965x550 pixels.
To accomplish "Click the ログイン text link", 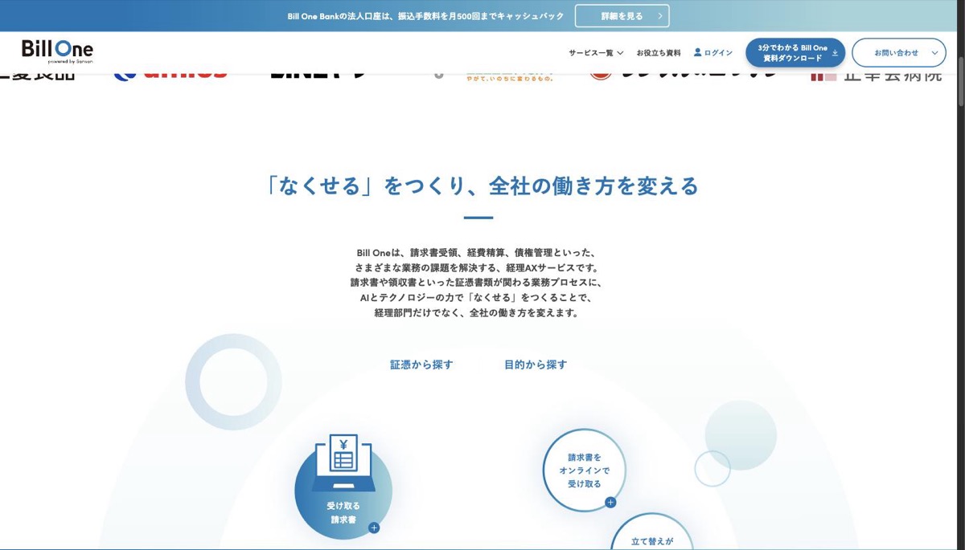I will (x=718, y=53).
